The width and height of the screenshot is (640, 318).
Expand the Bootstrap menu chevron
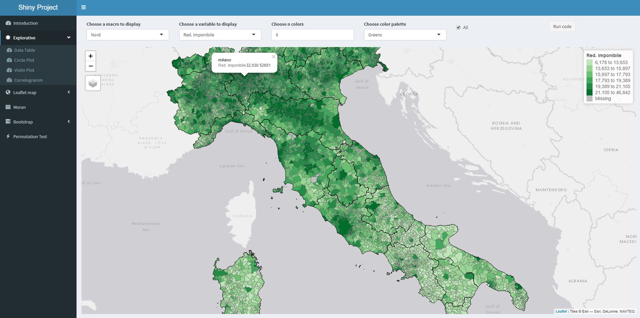tap(69, 121)
